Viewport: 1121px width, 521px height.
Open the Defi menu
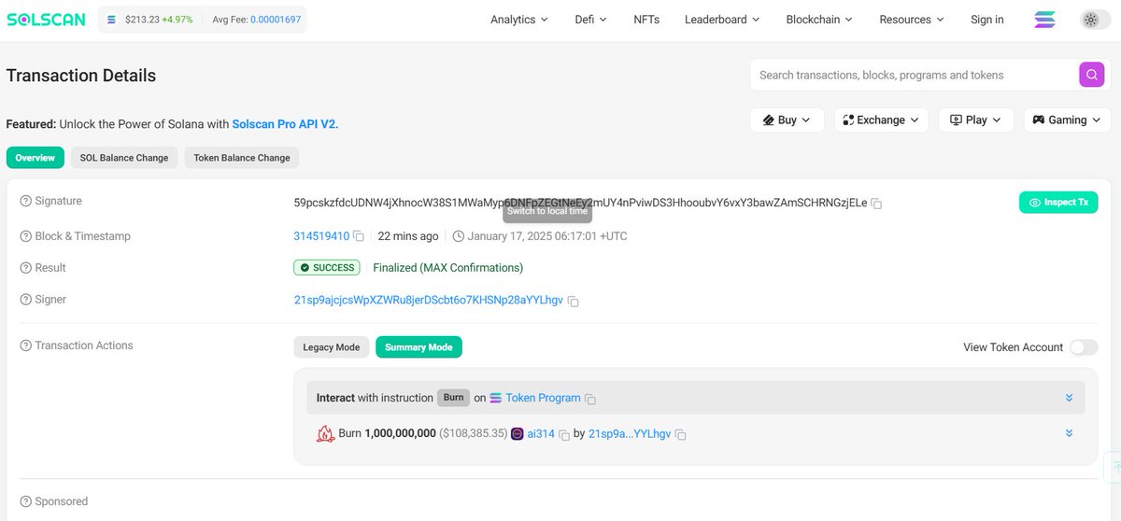point(590,20)
